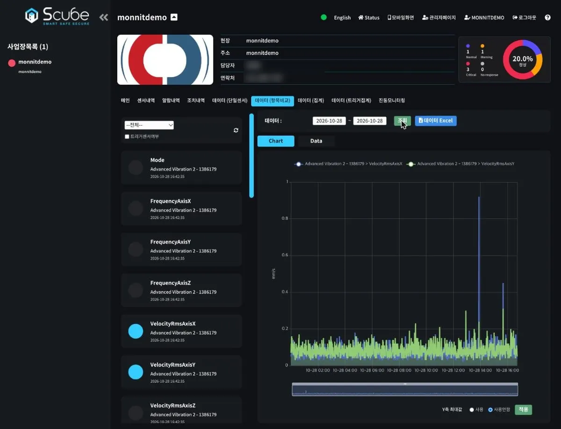The height and width of the screenshot is (429, 561).
Task: Collapse sidebar with double chevron icon
Action: (104, 17)
